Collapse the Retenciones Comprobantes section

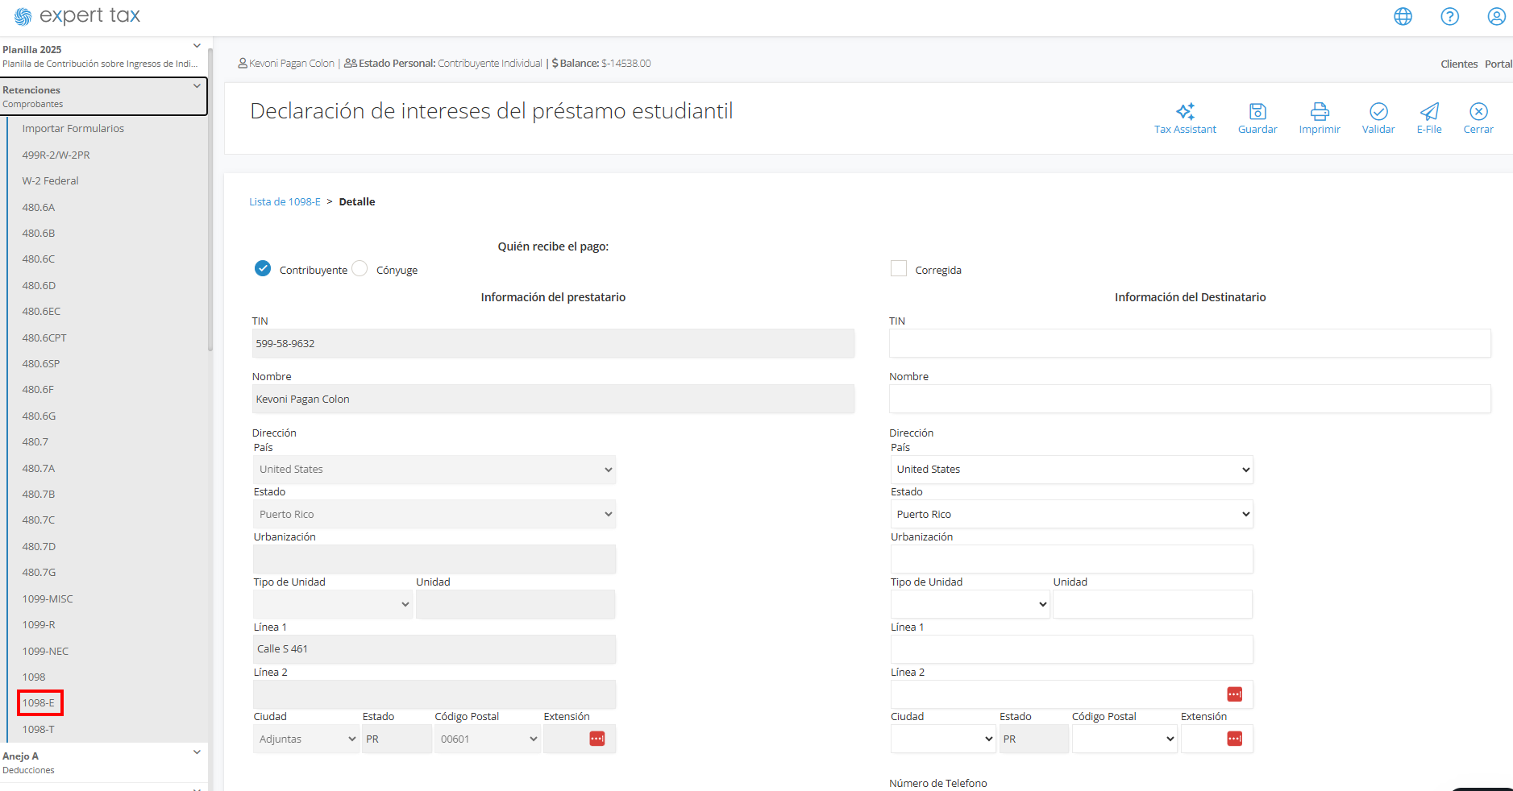coord(197,86)
